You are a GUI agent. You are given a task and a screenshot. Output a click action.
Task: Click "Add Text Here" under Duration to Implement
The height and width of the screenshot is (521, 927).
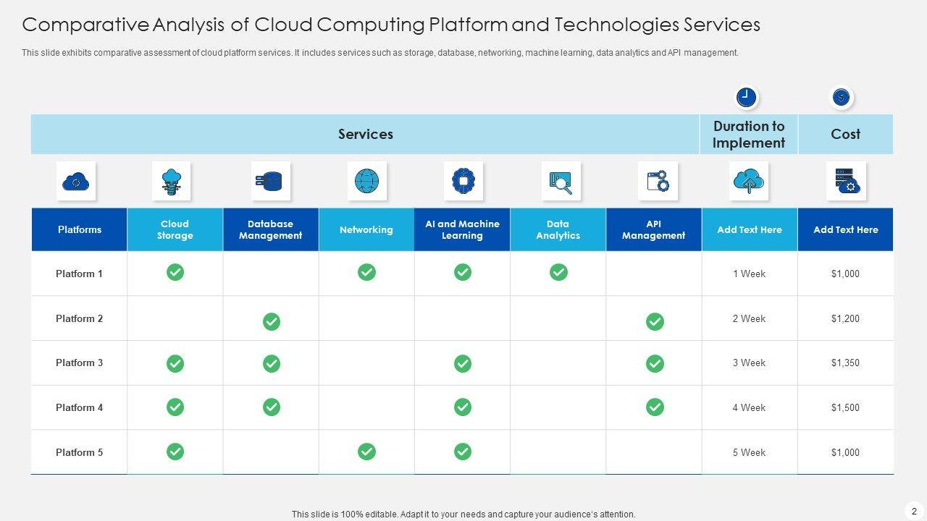tap(750, 229)
